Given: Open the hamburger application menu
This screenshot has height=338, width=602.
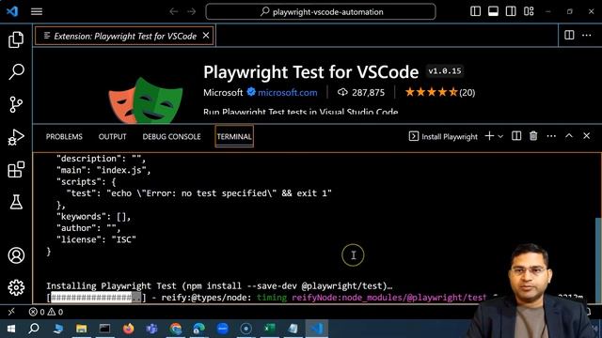Looking at the screenshot, I should click(x=37, y=11).
